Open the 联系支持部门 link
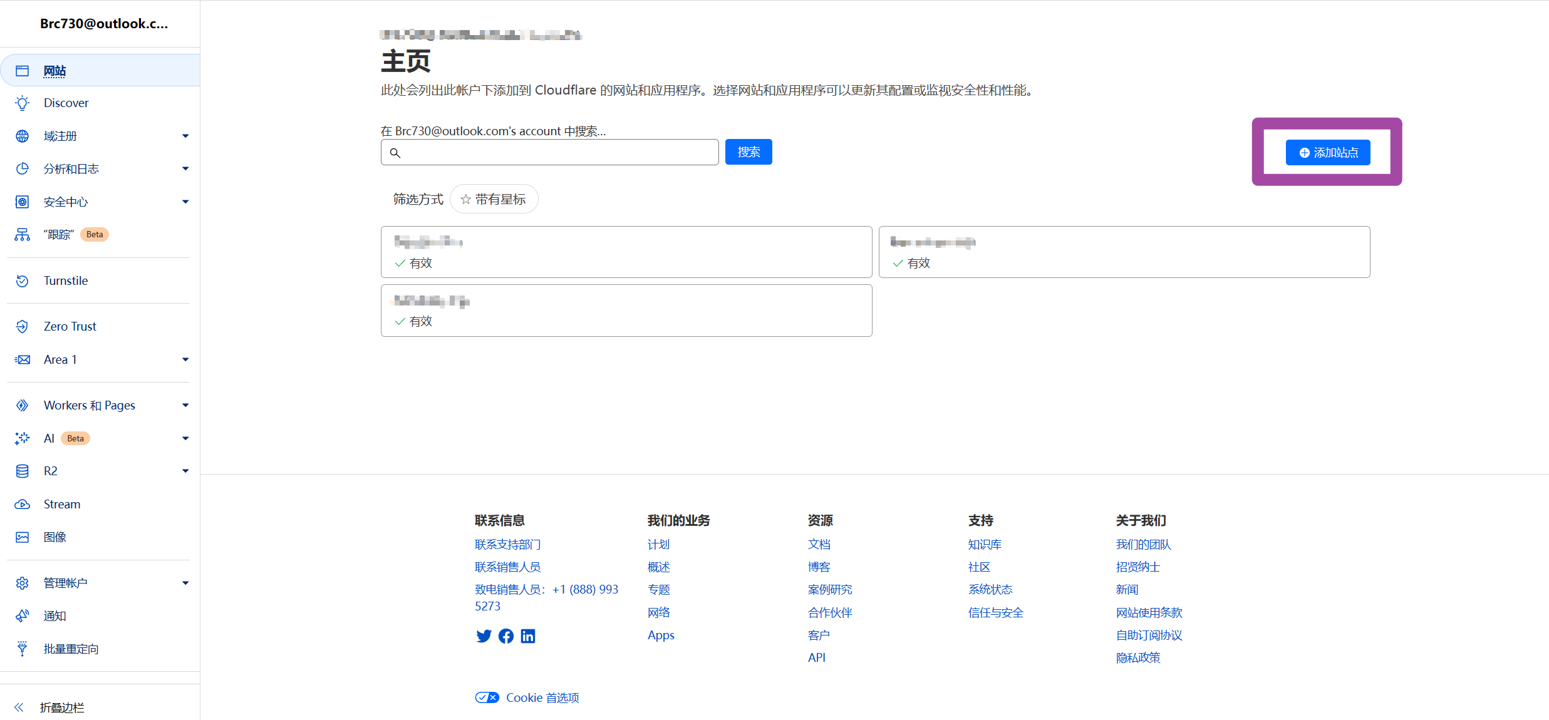 coord(507,545)
